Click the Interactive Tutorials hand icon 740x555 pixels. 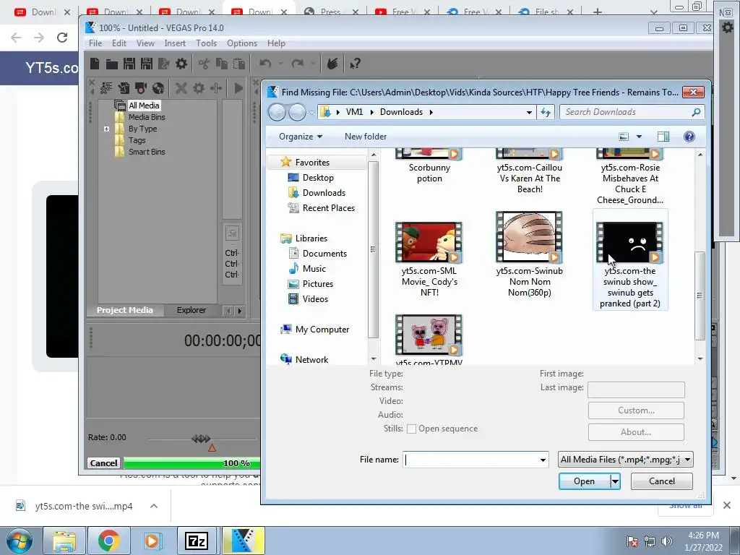tap(332, 64)
